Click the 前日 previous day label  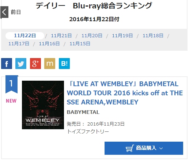tap(16, 12)
